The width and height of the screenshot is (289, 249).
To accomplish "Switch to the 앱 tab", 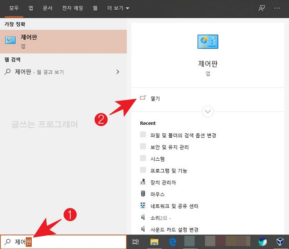I will [31, 8].
